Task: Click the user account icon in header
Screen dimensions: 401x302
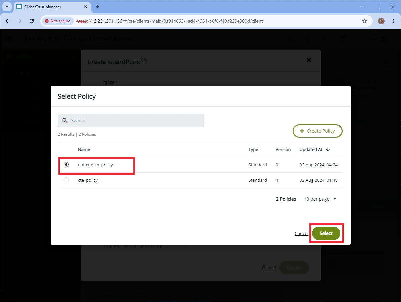Action: point(383,39)
